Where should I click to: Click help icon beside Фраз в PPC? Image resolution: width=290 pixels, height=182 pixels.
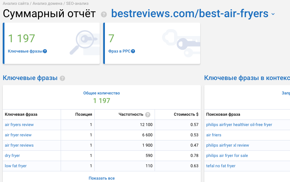[133, 52]
